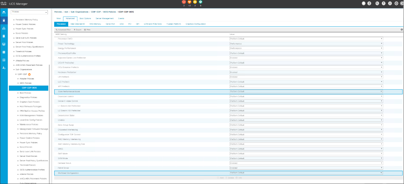Open the USB subtab
This screenshot has width=404, height=184.
tap(122, 24)
